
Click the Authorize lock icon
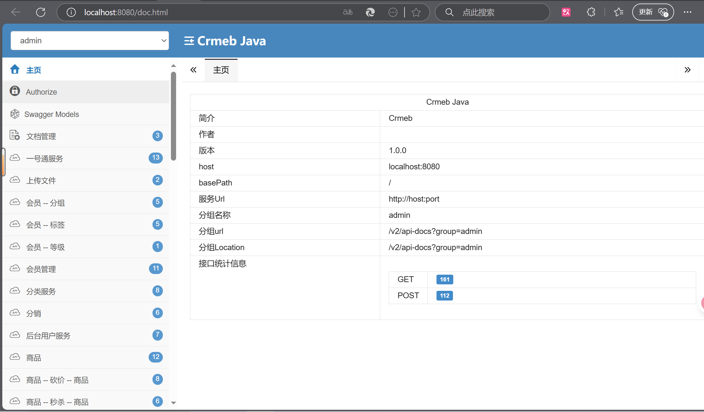[x=15, y=91]
